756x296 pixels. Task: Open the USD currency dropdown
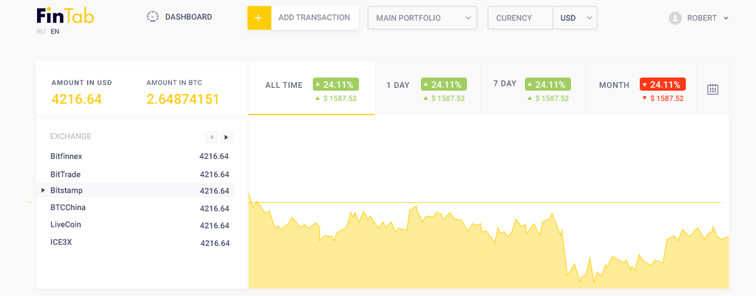pyautogui.click(x=575, y=18)
